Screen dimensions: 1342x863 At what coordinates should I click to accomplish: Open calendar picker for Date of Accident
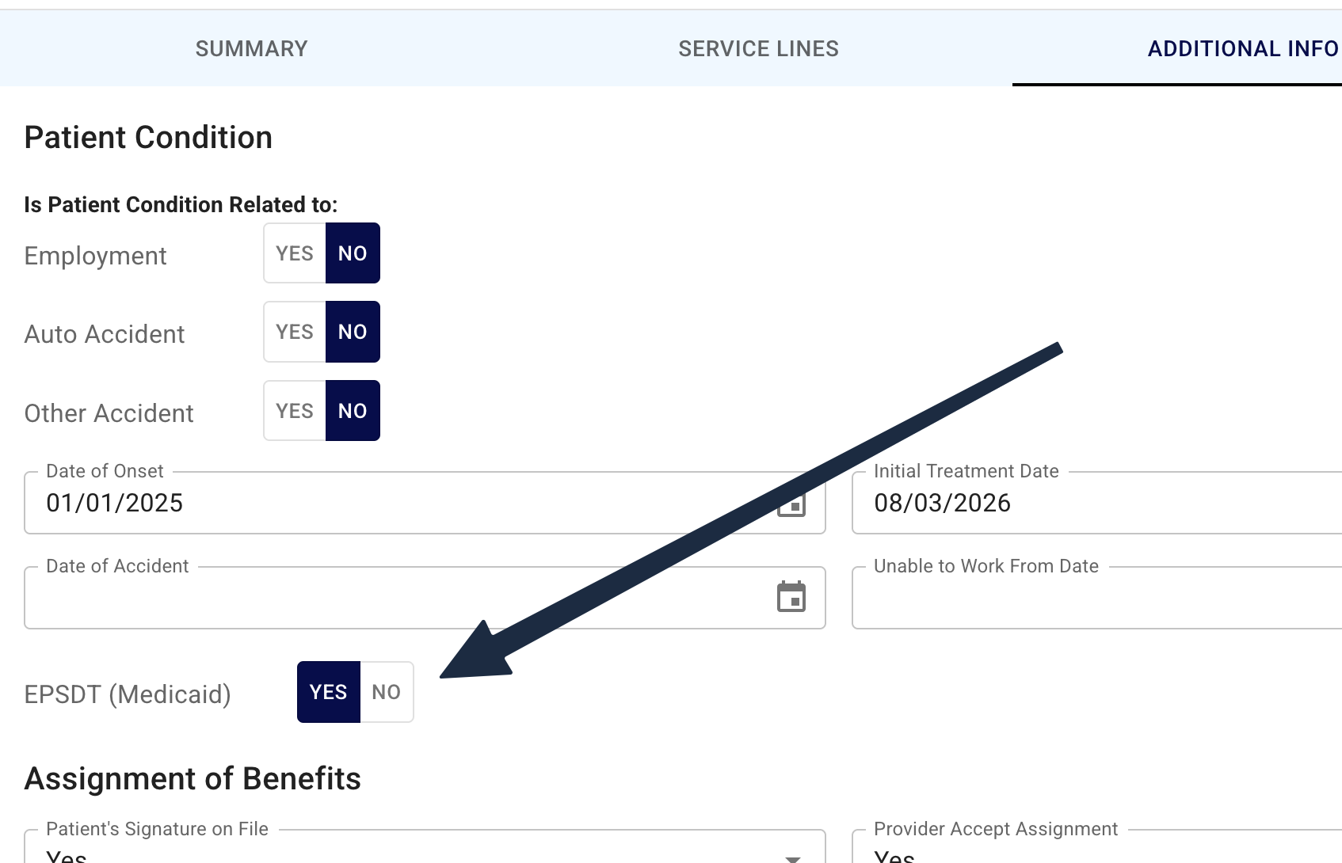click(x=791, y=597)
